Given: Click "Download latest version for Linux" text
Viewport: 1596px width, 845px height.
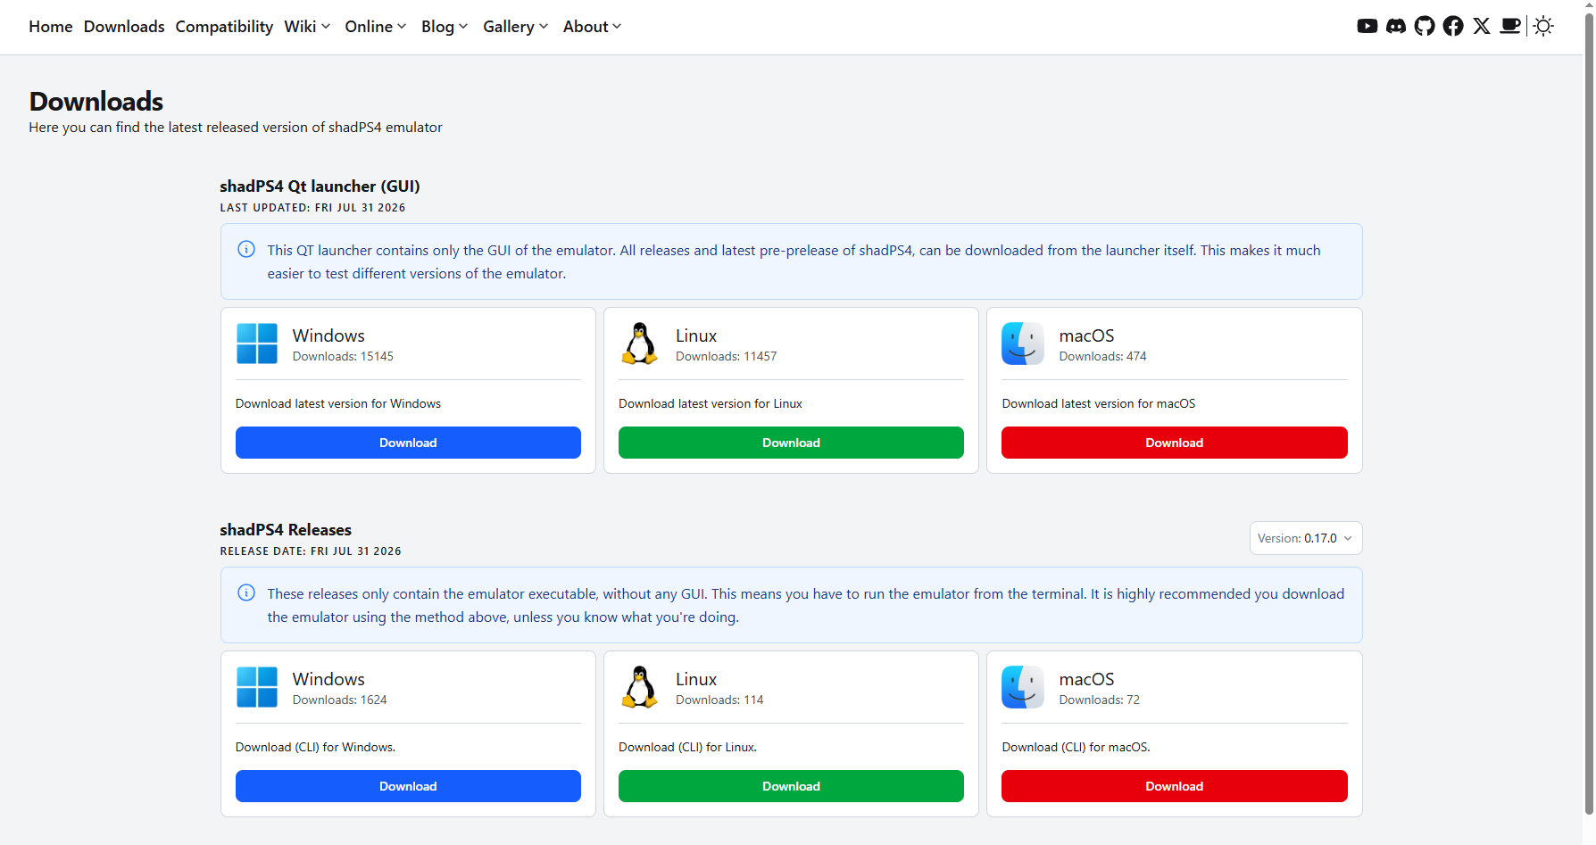Looking at the screenshot, I should (x=711, y=404).
